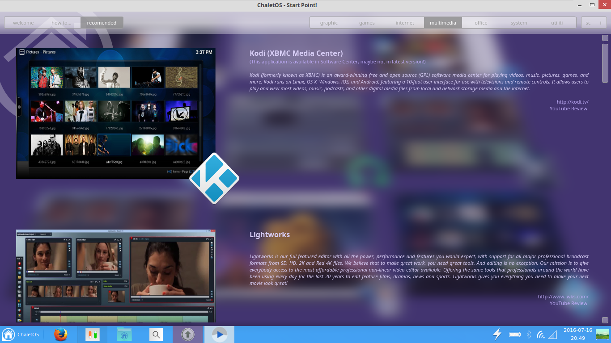Click the scrollbar up arrow button
The image size is (611, 343).
click(x=605, y=38)
